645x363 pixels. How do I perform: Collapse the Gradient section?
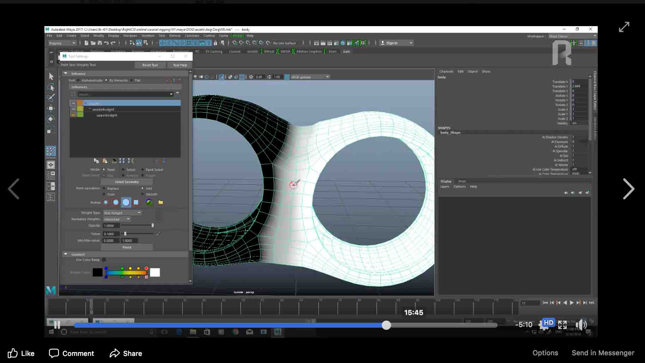[x=66, y=254]
